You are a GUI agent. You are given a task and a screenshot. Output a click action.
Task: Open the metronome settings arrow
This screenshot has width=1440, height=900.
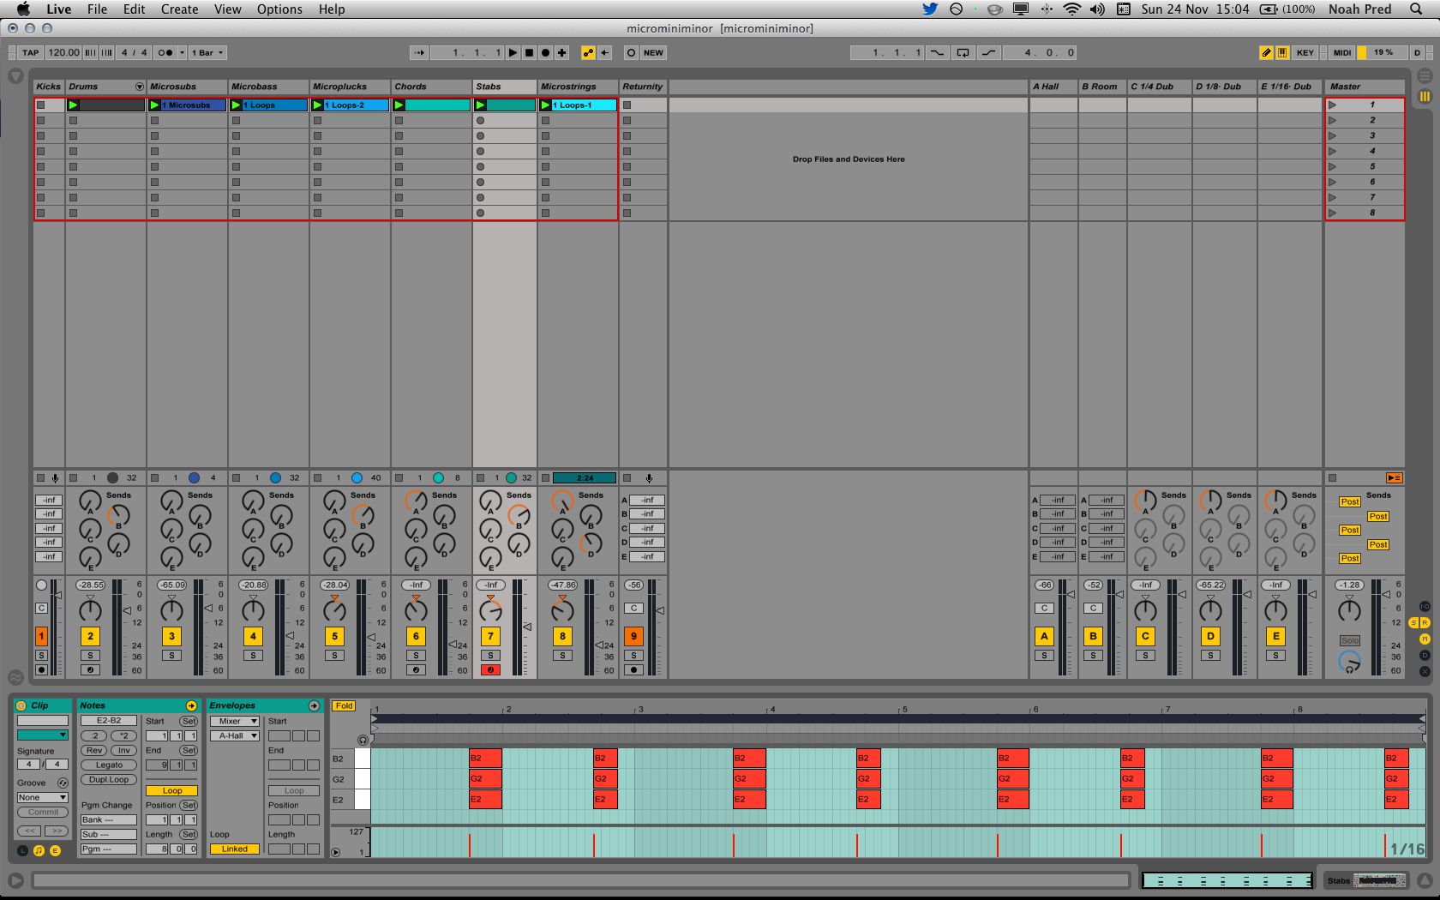(181, 52)
